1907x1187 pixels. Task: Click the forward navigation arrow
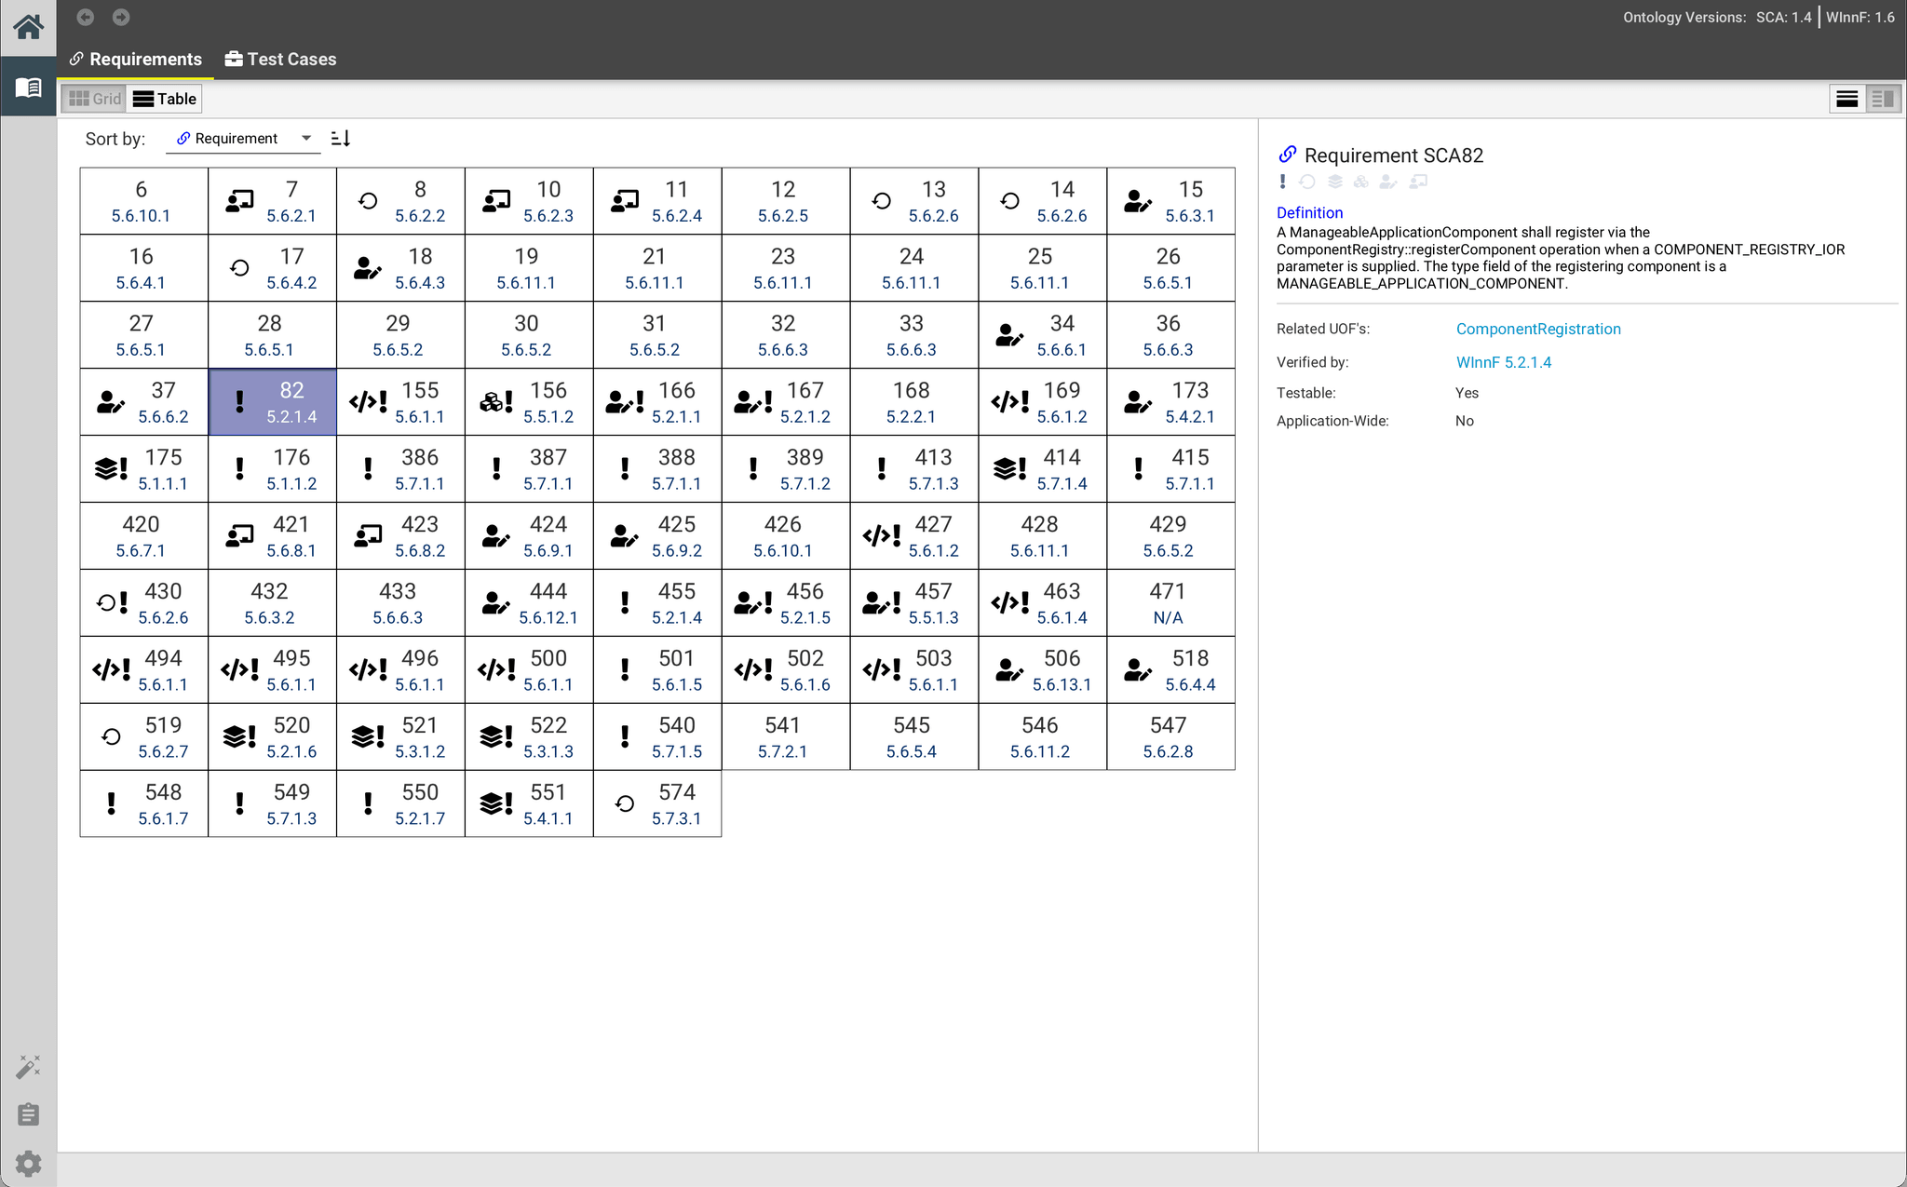click(x=119, y=17)
